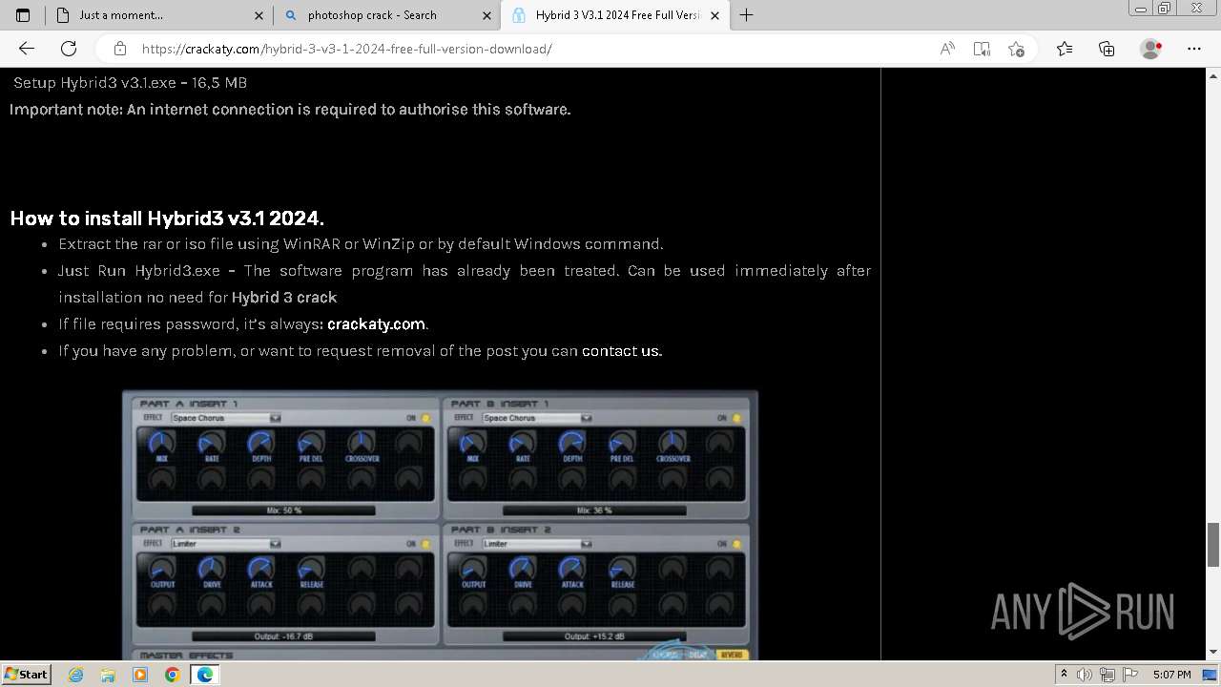Launch Google Chrome from the taskbar
1221x687 pixels.
click(172, 675)
